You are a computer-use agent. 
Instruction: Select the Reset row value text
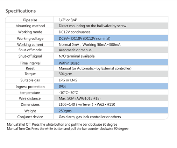point(95,68)
